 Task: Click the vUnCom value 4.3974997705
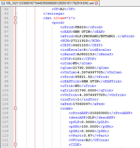coord(90,72)
